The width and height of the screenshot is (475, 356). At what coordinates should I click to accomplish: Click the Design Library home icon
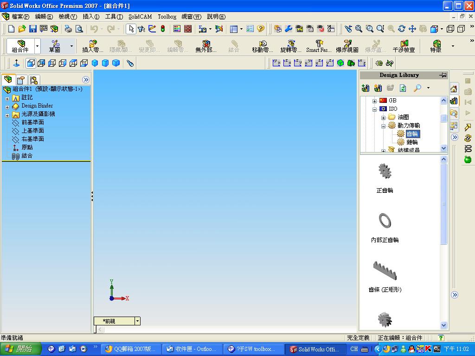[454, 89]
